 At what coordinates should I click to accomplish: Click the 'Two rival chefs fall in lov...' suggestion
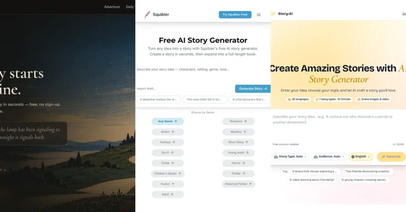tap(205, 99)
